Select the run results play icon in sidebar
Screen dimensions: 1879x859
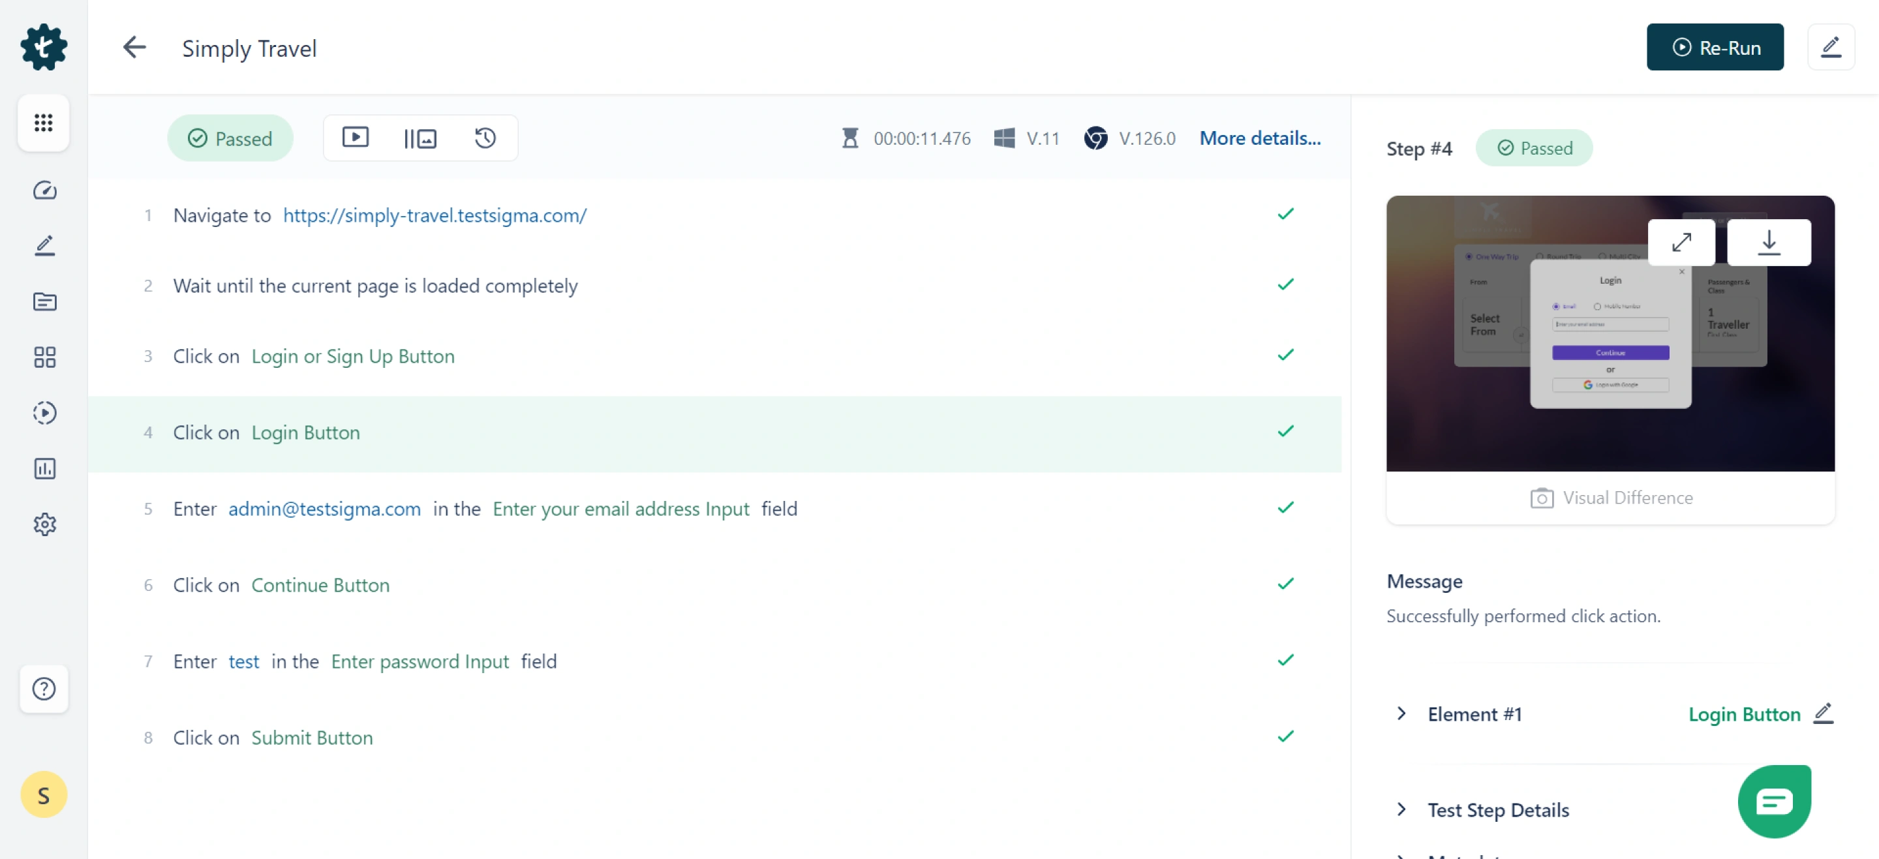[44, 413]
